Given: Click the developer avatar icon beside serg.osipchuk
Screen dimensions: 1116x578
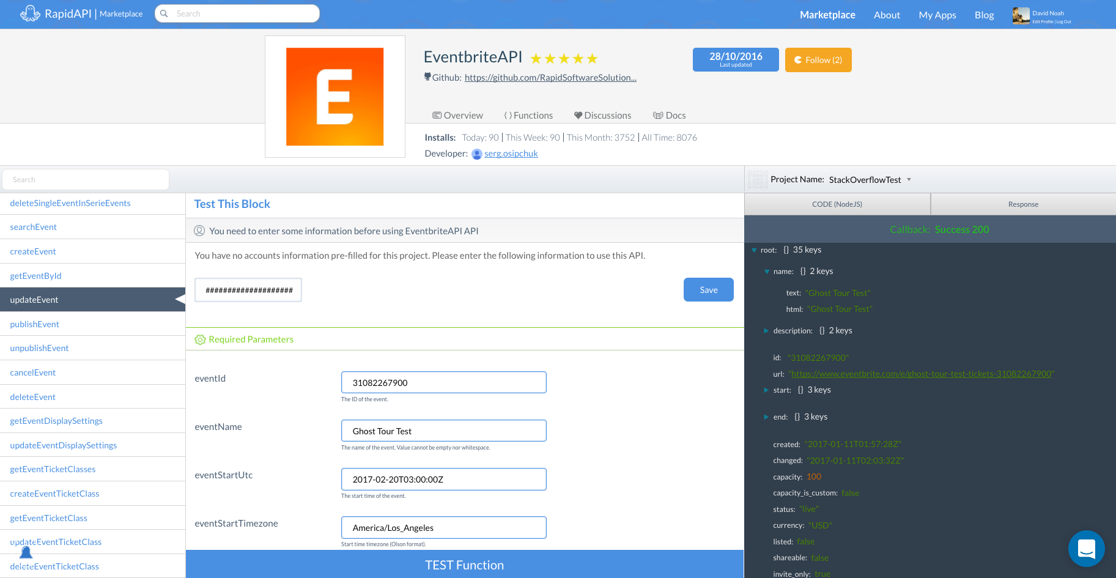Looking at the screenshot, I should pos(477,154).
